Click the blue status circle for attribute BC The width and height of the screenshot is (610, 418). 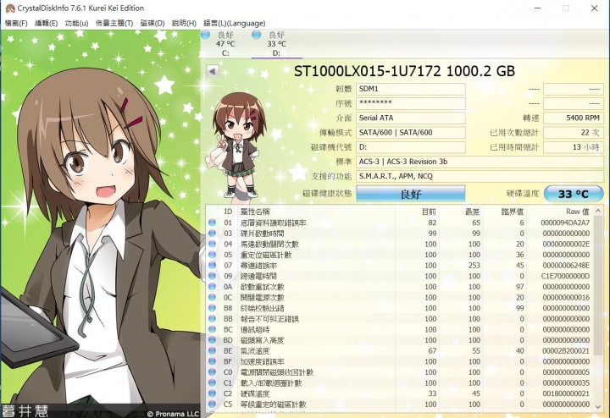point(212,329)
